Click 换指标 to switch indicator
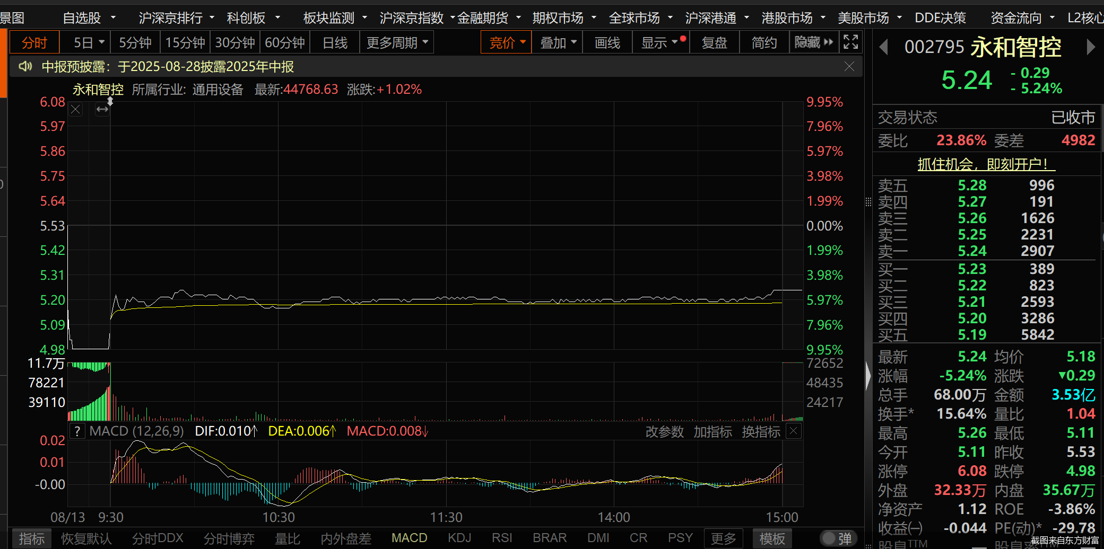This screenshot has height=549, width=1104. (x=761, y=432)
